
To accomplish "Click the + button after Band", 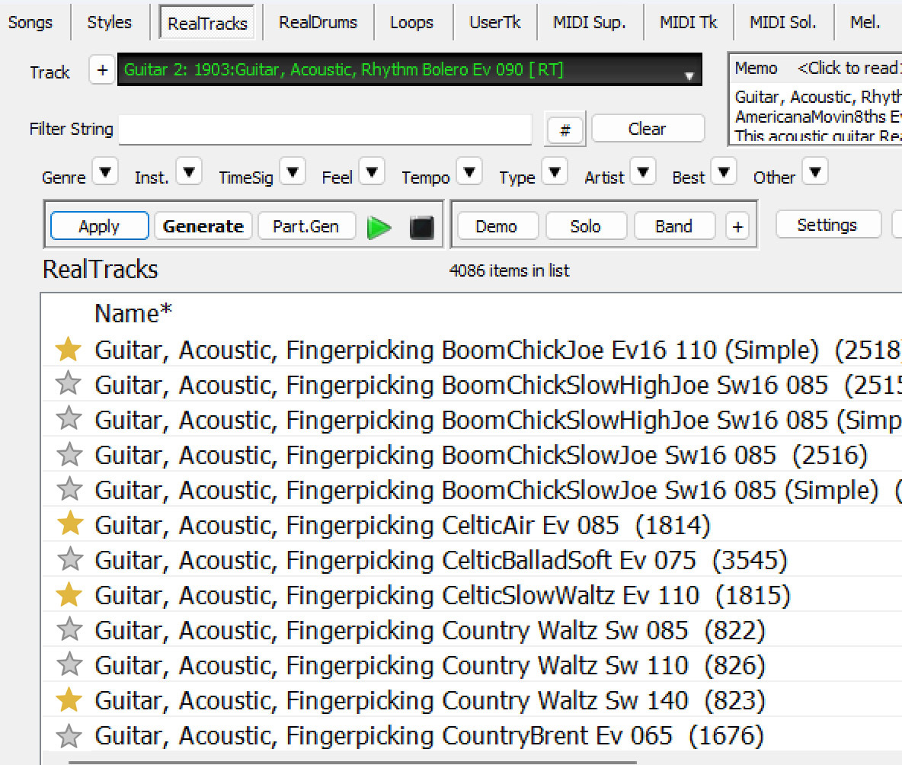I will pyautogui.click(x=737, y=226).
